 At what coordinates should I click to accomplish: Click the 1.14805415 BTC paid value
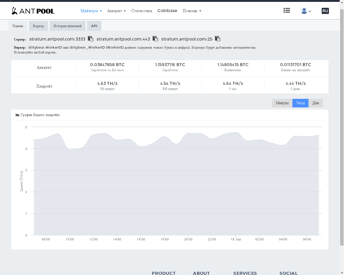click(x=233, y=65)
